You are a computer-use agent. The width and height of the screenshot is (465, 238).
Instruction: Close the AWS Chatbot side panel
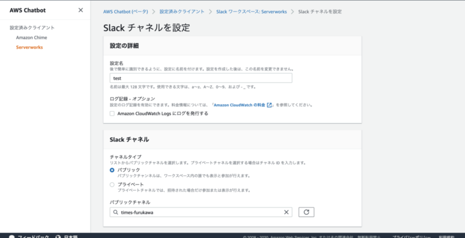81,10
